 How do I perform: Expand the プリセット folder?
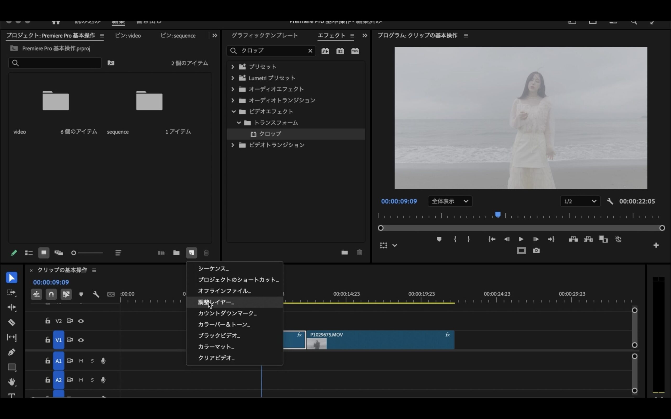click(x=233, y=67)
